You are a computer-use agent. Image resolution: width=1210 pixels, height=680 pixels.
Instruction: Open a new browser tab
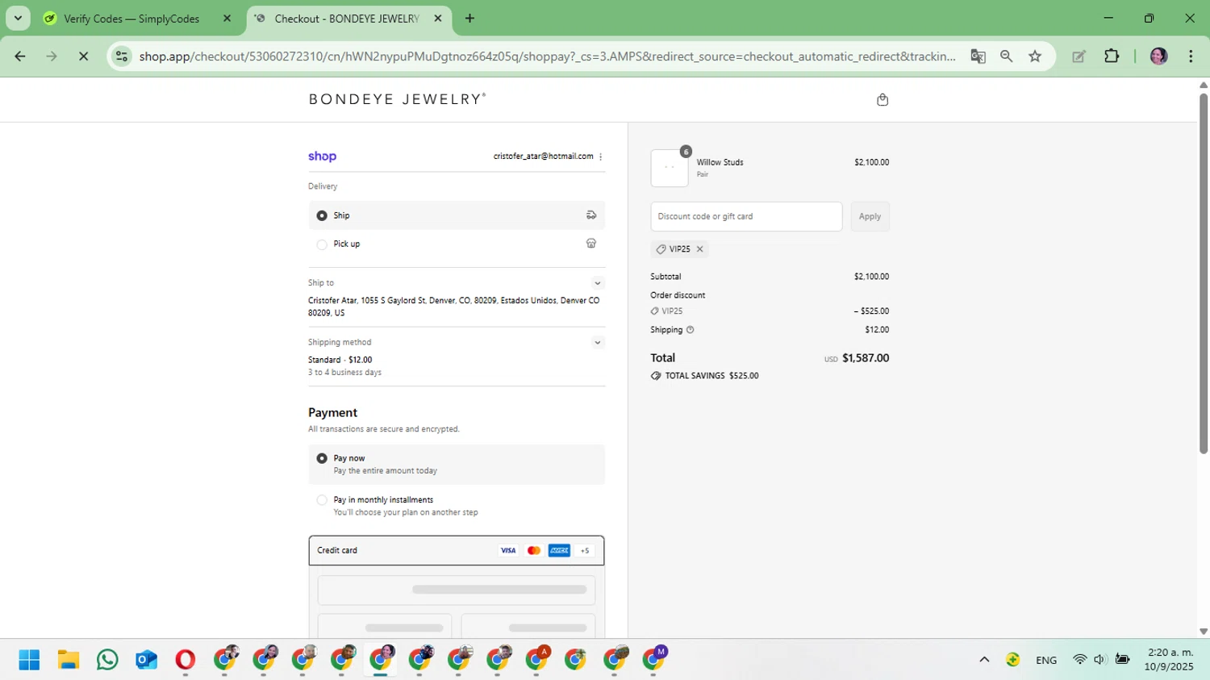(x=469, y=19)
